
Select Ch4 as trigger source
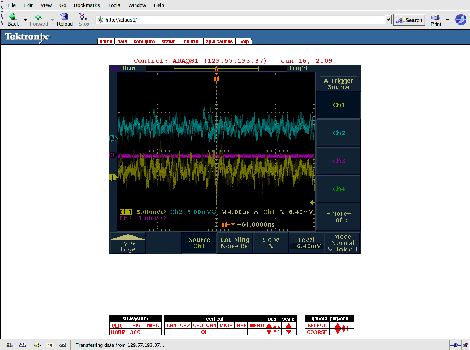click(x=339, y=189)
